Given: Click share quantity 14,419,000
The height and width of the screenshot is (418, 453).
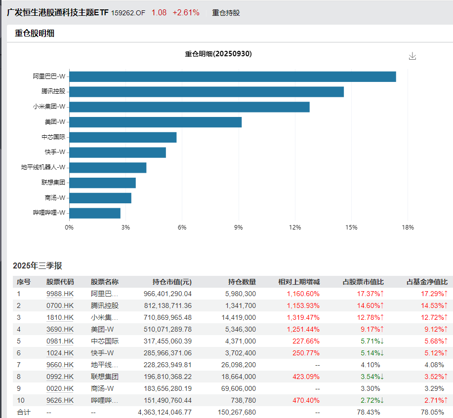Looking at the screenshot, I should point(239,317).
